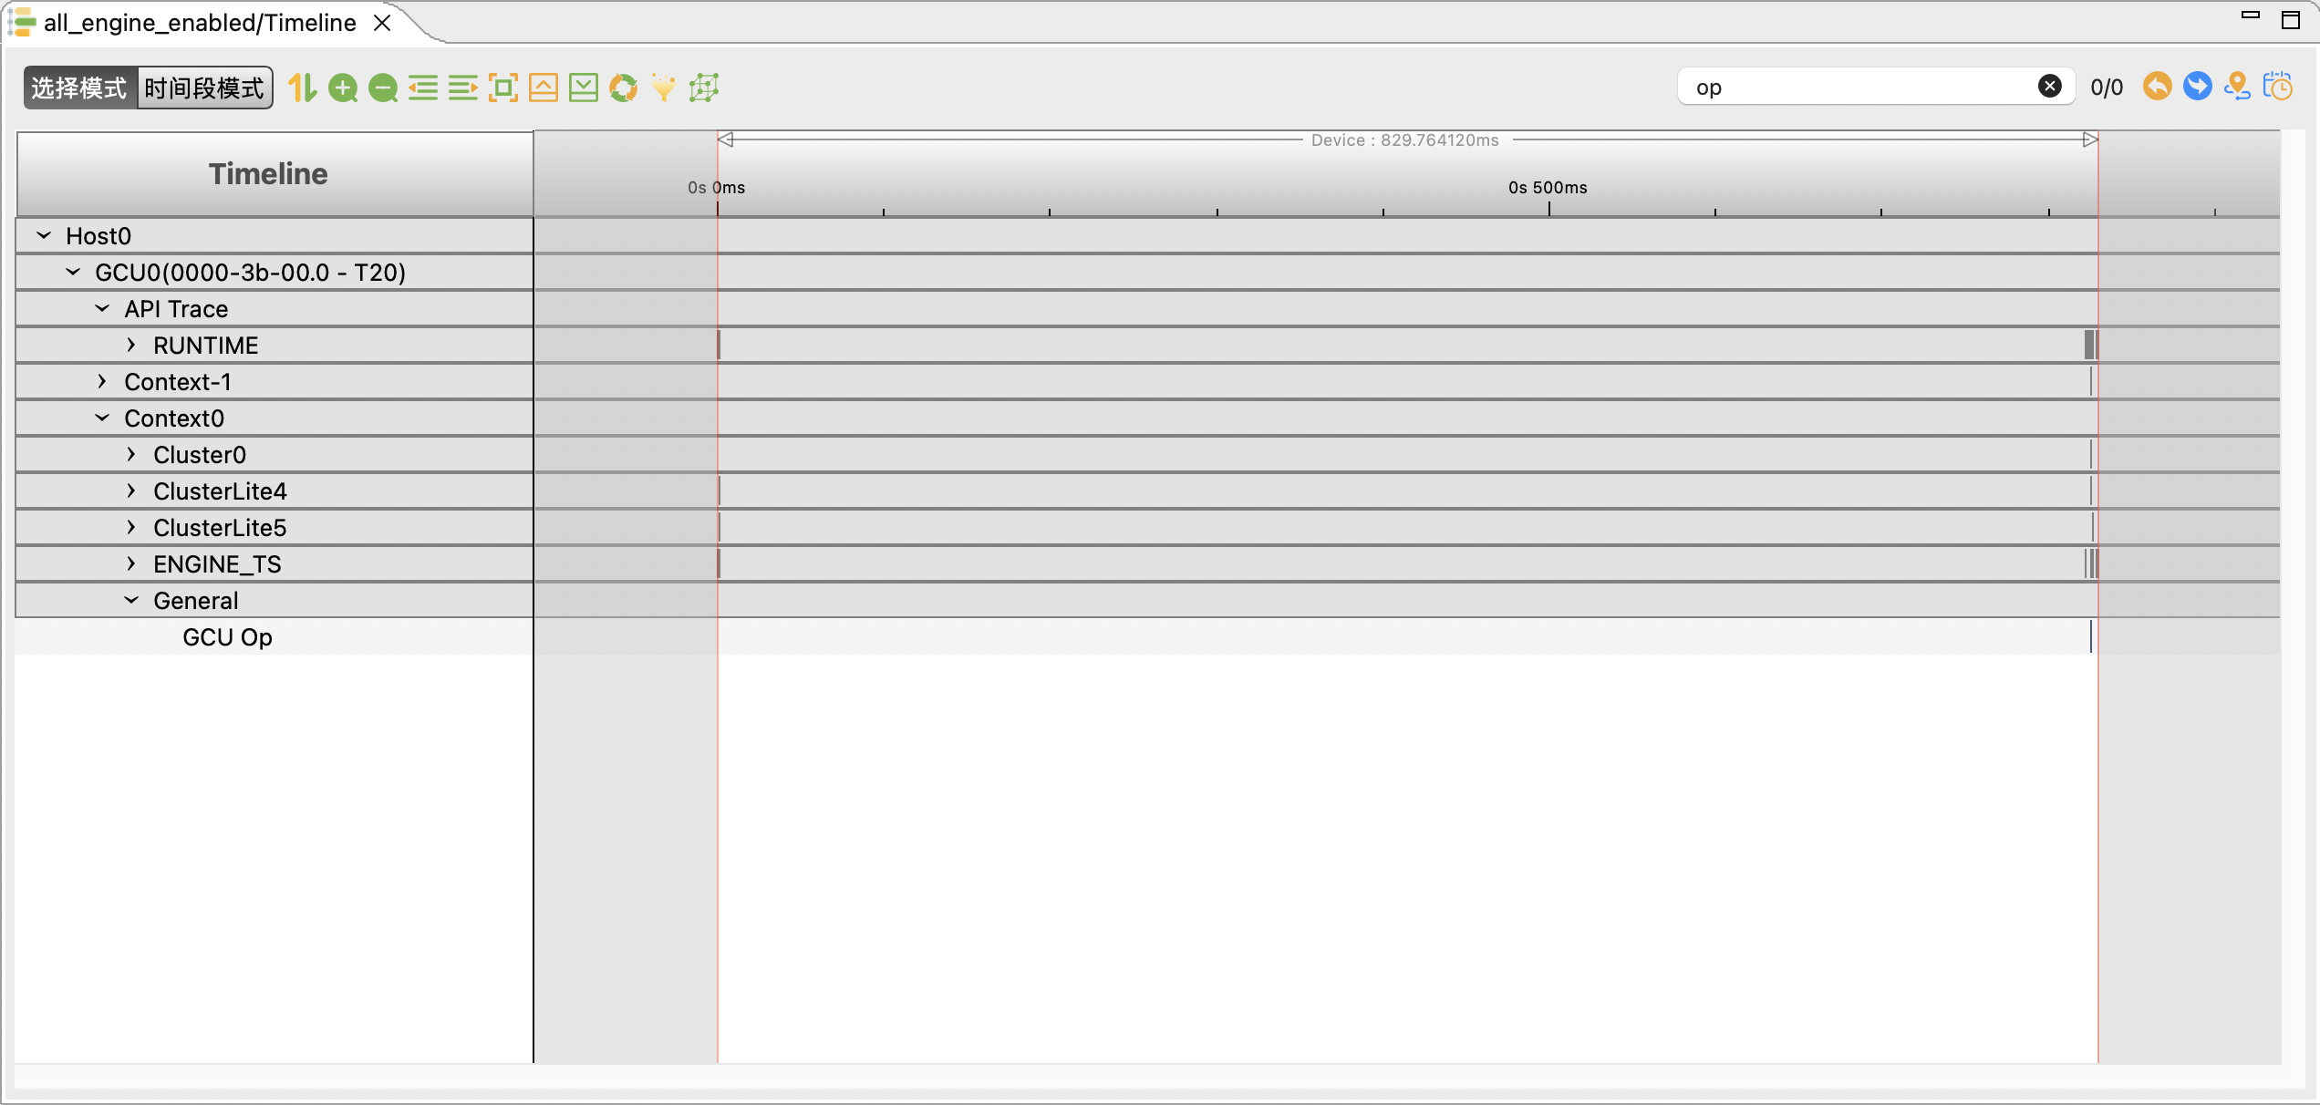
Task: Go to previous search result (orange arrow)
Action: pyautogui.click(x=2157, y=87)
